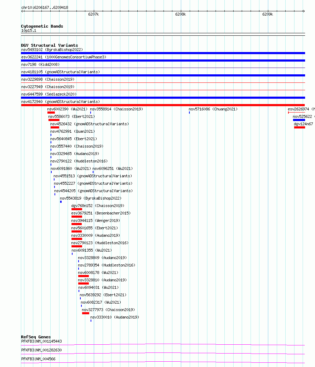
Task: Click the dgv124n67 variant label
Action: click(x=304, y=124)
